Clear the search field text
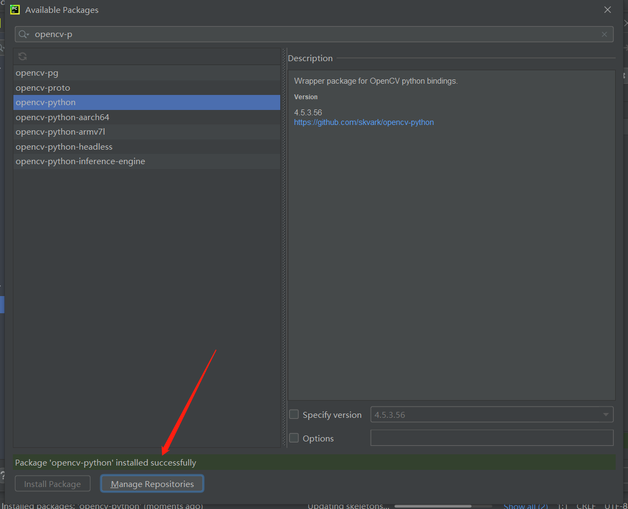Viewport: 628px width, 509px height. 604,34
